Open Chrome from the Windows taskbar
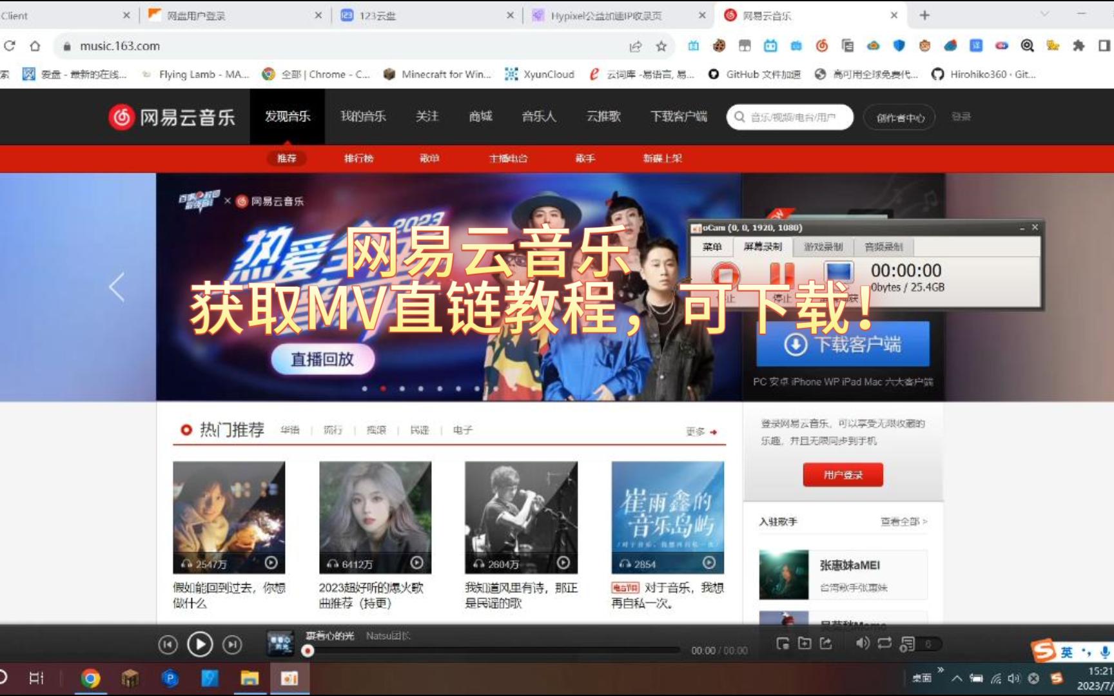Image resolution: width=1114 pixels, height=696 pixels. 90,678
